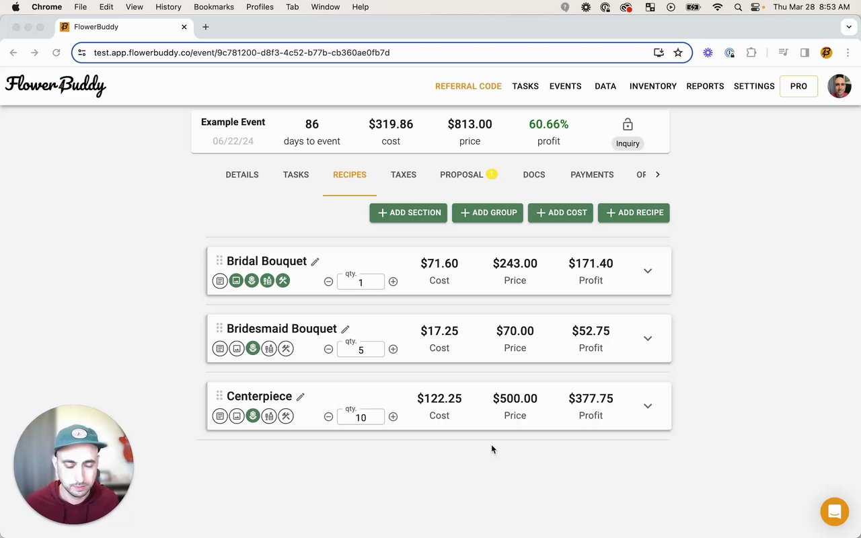Click the FlowerBuddy logo
Image resolution: width=861 pixels, height=538 pixels.
coord(56,85)
